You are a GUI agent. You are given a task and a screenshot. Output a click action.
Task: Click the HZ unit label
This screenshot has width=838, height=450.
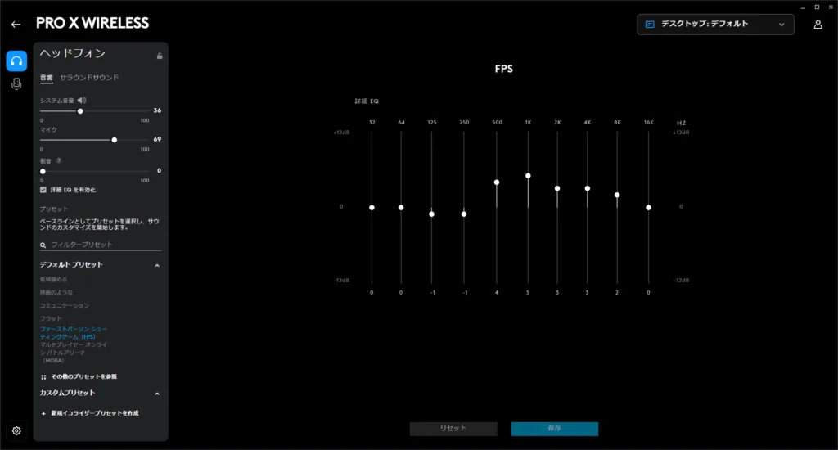(x=681, y=123)
